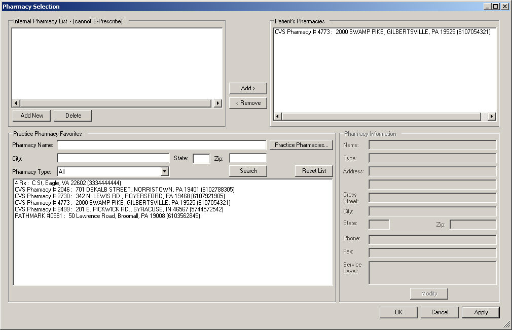Click right scroll arrow of Internal Pharmacy List
This screenshot has width=512, height=330.
(x=218, y=103)
